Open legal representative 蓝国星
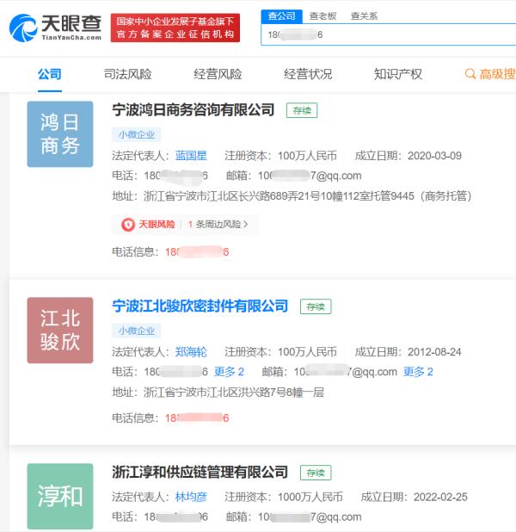Screen dimensions: 516x532 pos(191,156)
